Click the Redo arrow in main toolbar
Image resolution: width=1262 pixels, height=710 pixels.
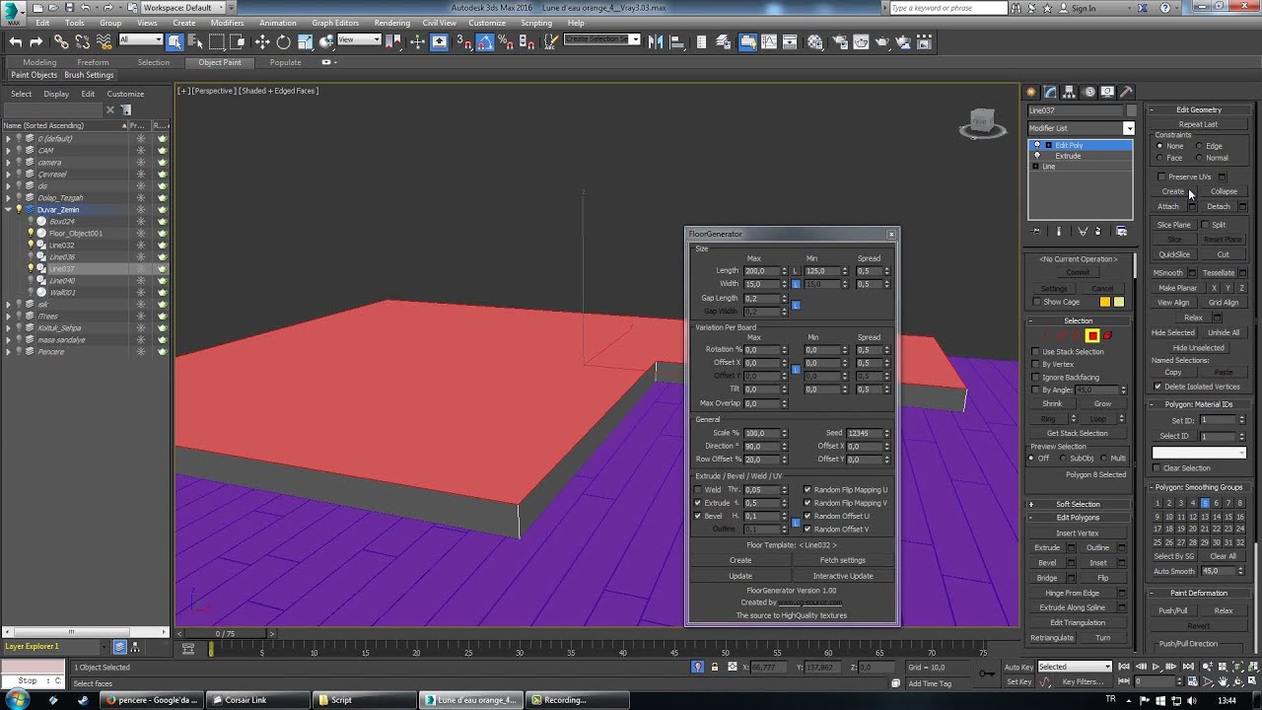pyautogui.click(x=36, y=41)
